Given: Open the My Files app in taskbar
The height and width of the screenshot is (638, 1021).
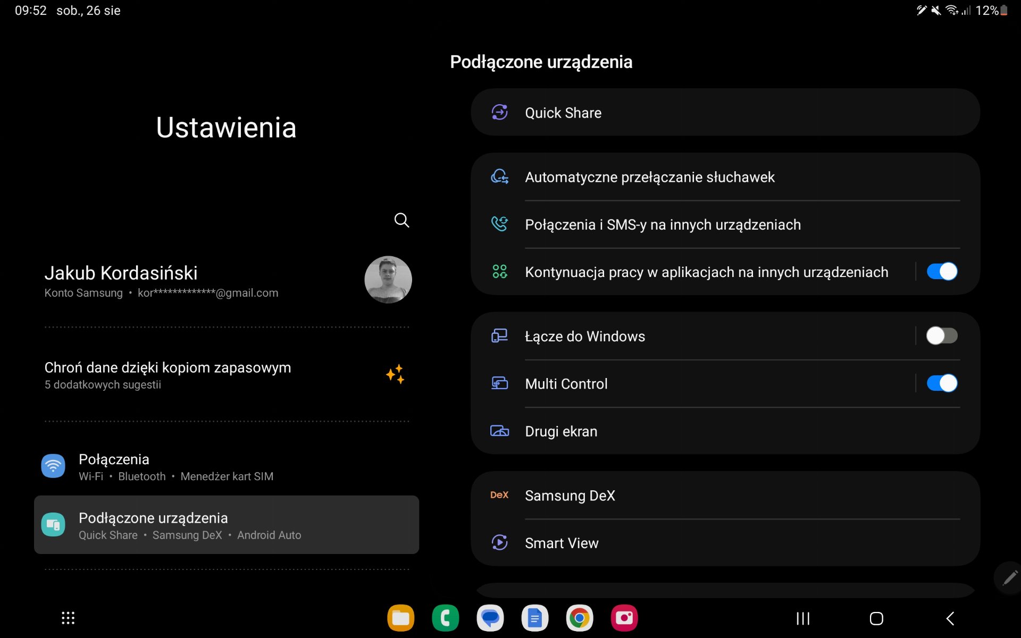Looking at the screenshot, I should point(400,618).
